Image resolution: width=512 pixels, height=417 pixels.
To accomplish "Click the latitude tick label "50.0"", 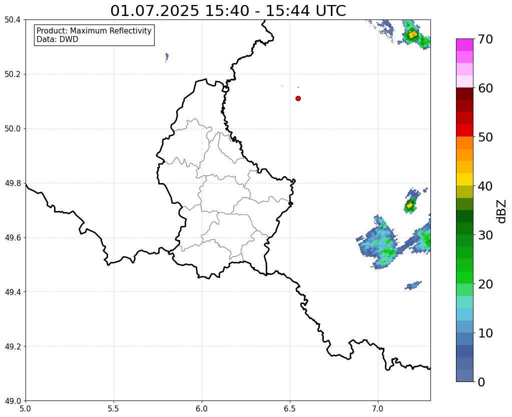I will [x=13, y=129].
